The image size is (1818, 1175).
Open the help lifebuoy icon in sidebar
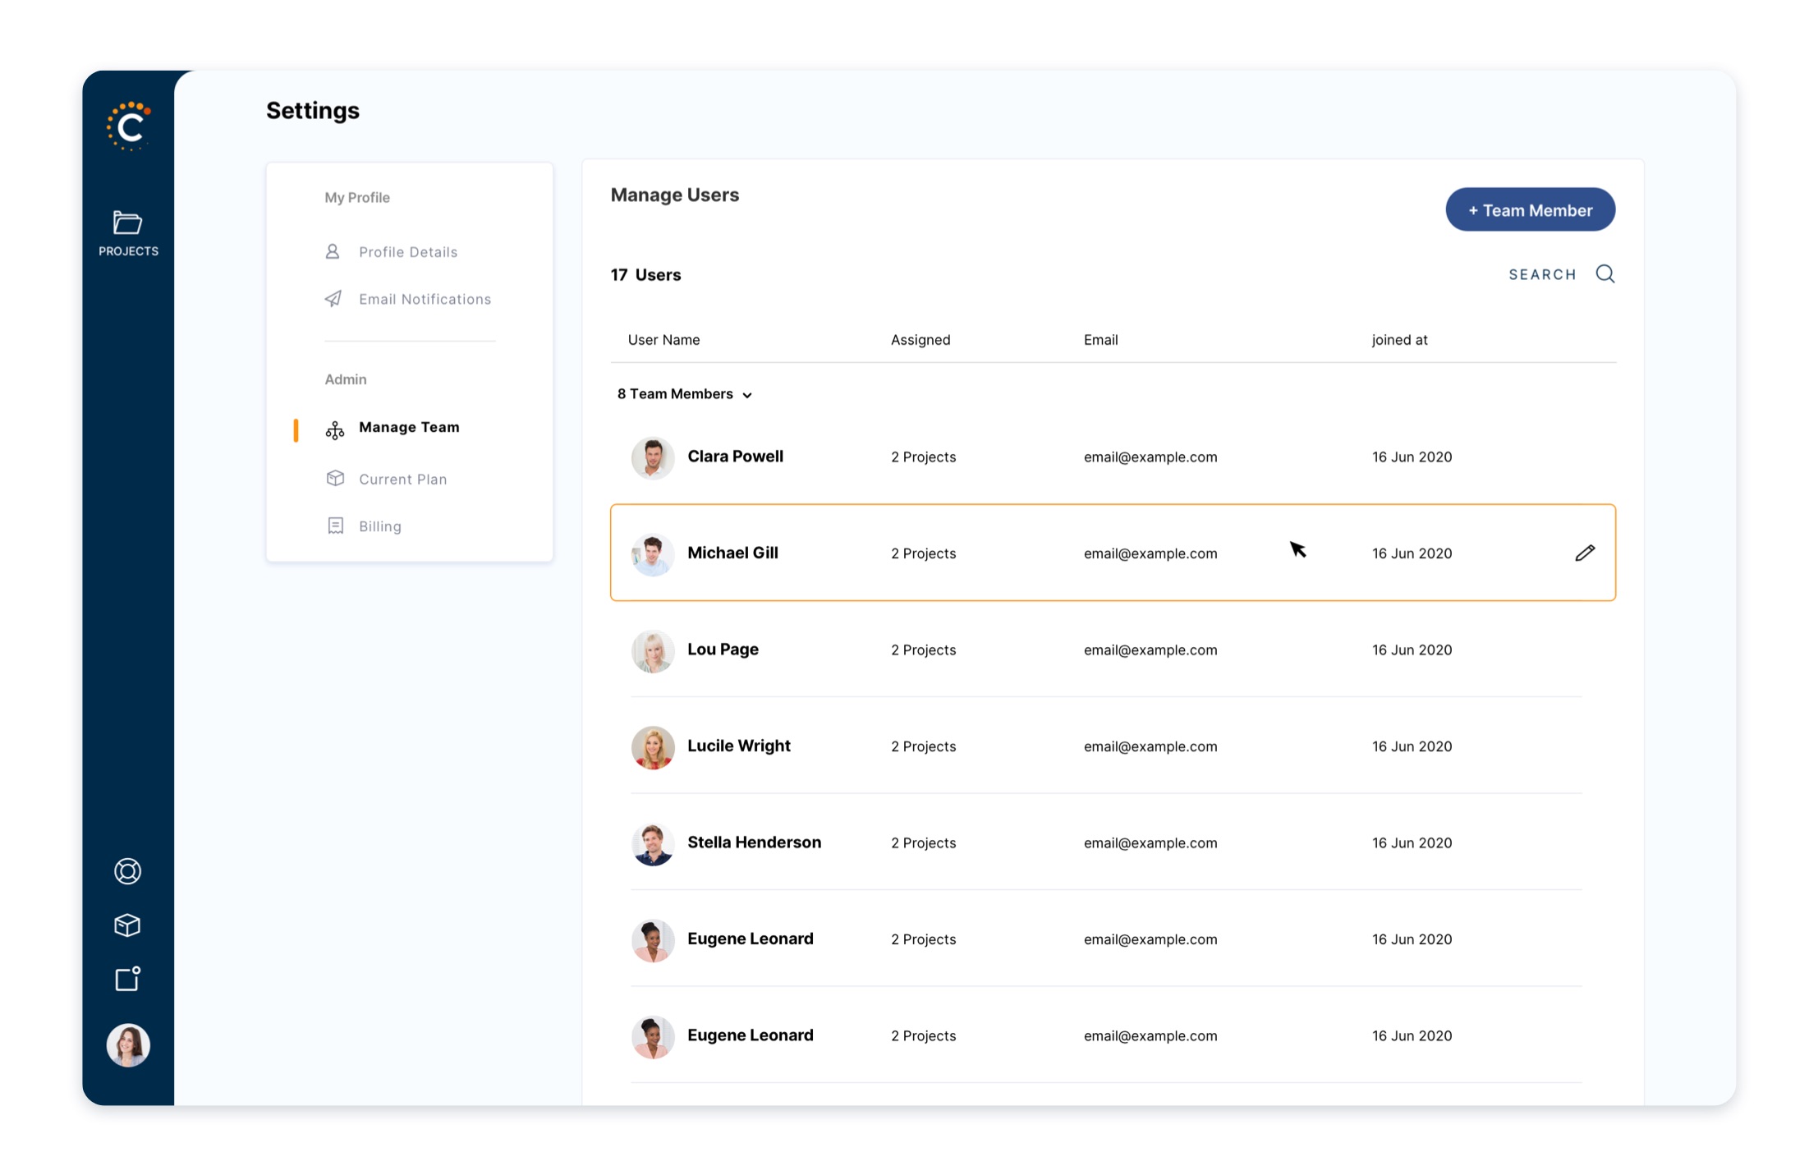127,871
